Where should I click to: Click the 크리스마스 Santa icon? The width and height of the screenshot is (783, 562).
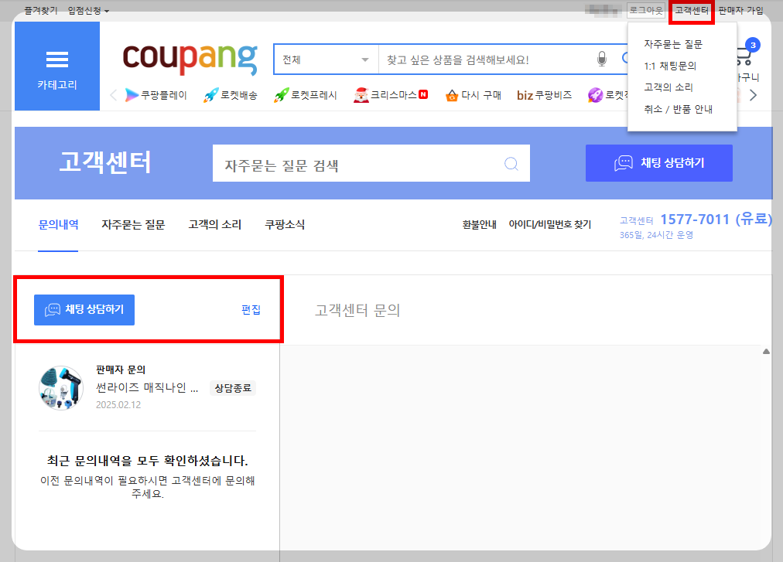click(361, 94)
